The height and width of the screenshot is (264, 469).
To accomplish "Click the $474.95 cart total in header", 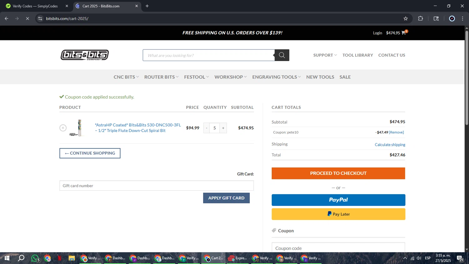I will point(393,33).
